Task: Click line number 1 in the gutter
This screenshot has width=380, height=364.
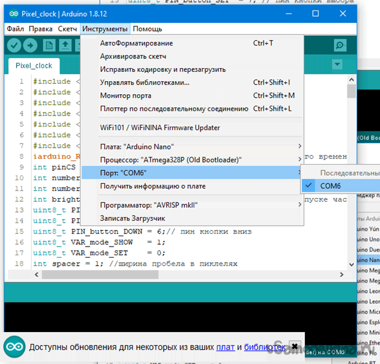Action: [x=22, y=81]
